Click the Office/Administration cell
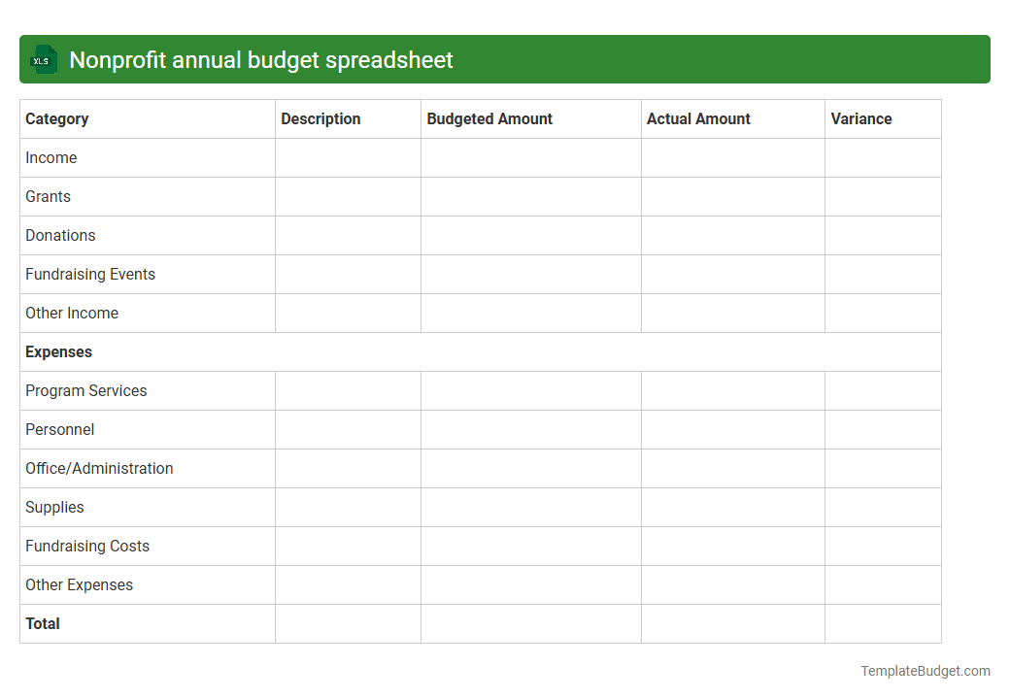Screen dimensions: 1010x699 tap(99, 468)
